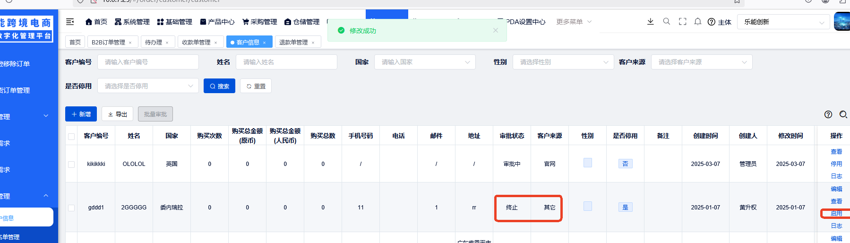This screenshot has width=850, height=243.
Task: Expand the 性别 gender dropdown
Action: 563,62
